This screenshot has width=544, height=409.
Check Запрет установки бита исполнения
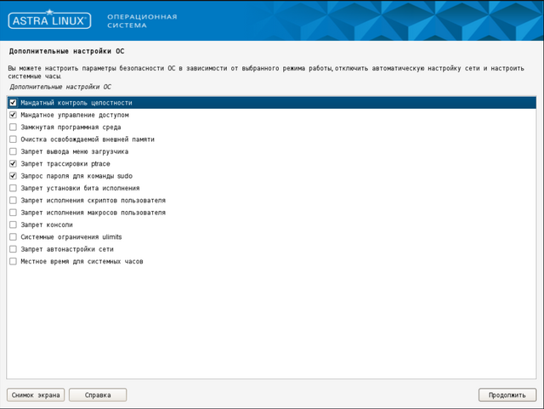[x=13, y=188]
